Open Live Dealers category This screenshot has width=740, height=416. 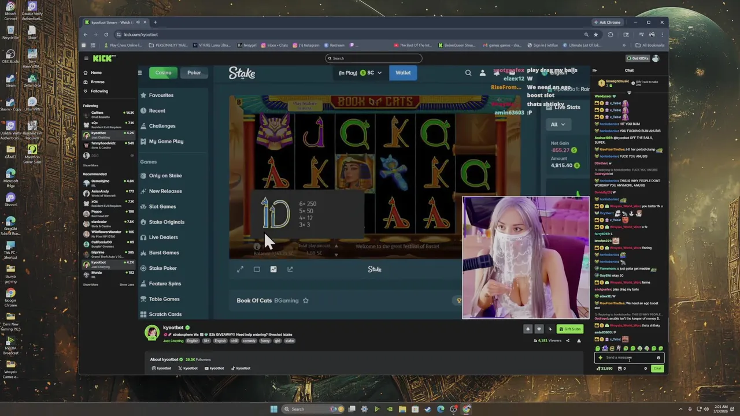[164, 237]
